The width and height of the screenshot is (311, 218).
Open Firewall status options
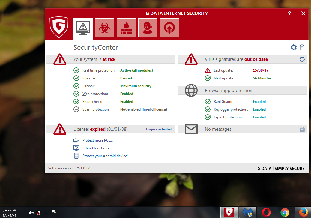pos(89,86)
